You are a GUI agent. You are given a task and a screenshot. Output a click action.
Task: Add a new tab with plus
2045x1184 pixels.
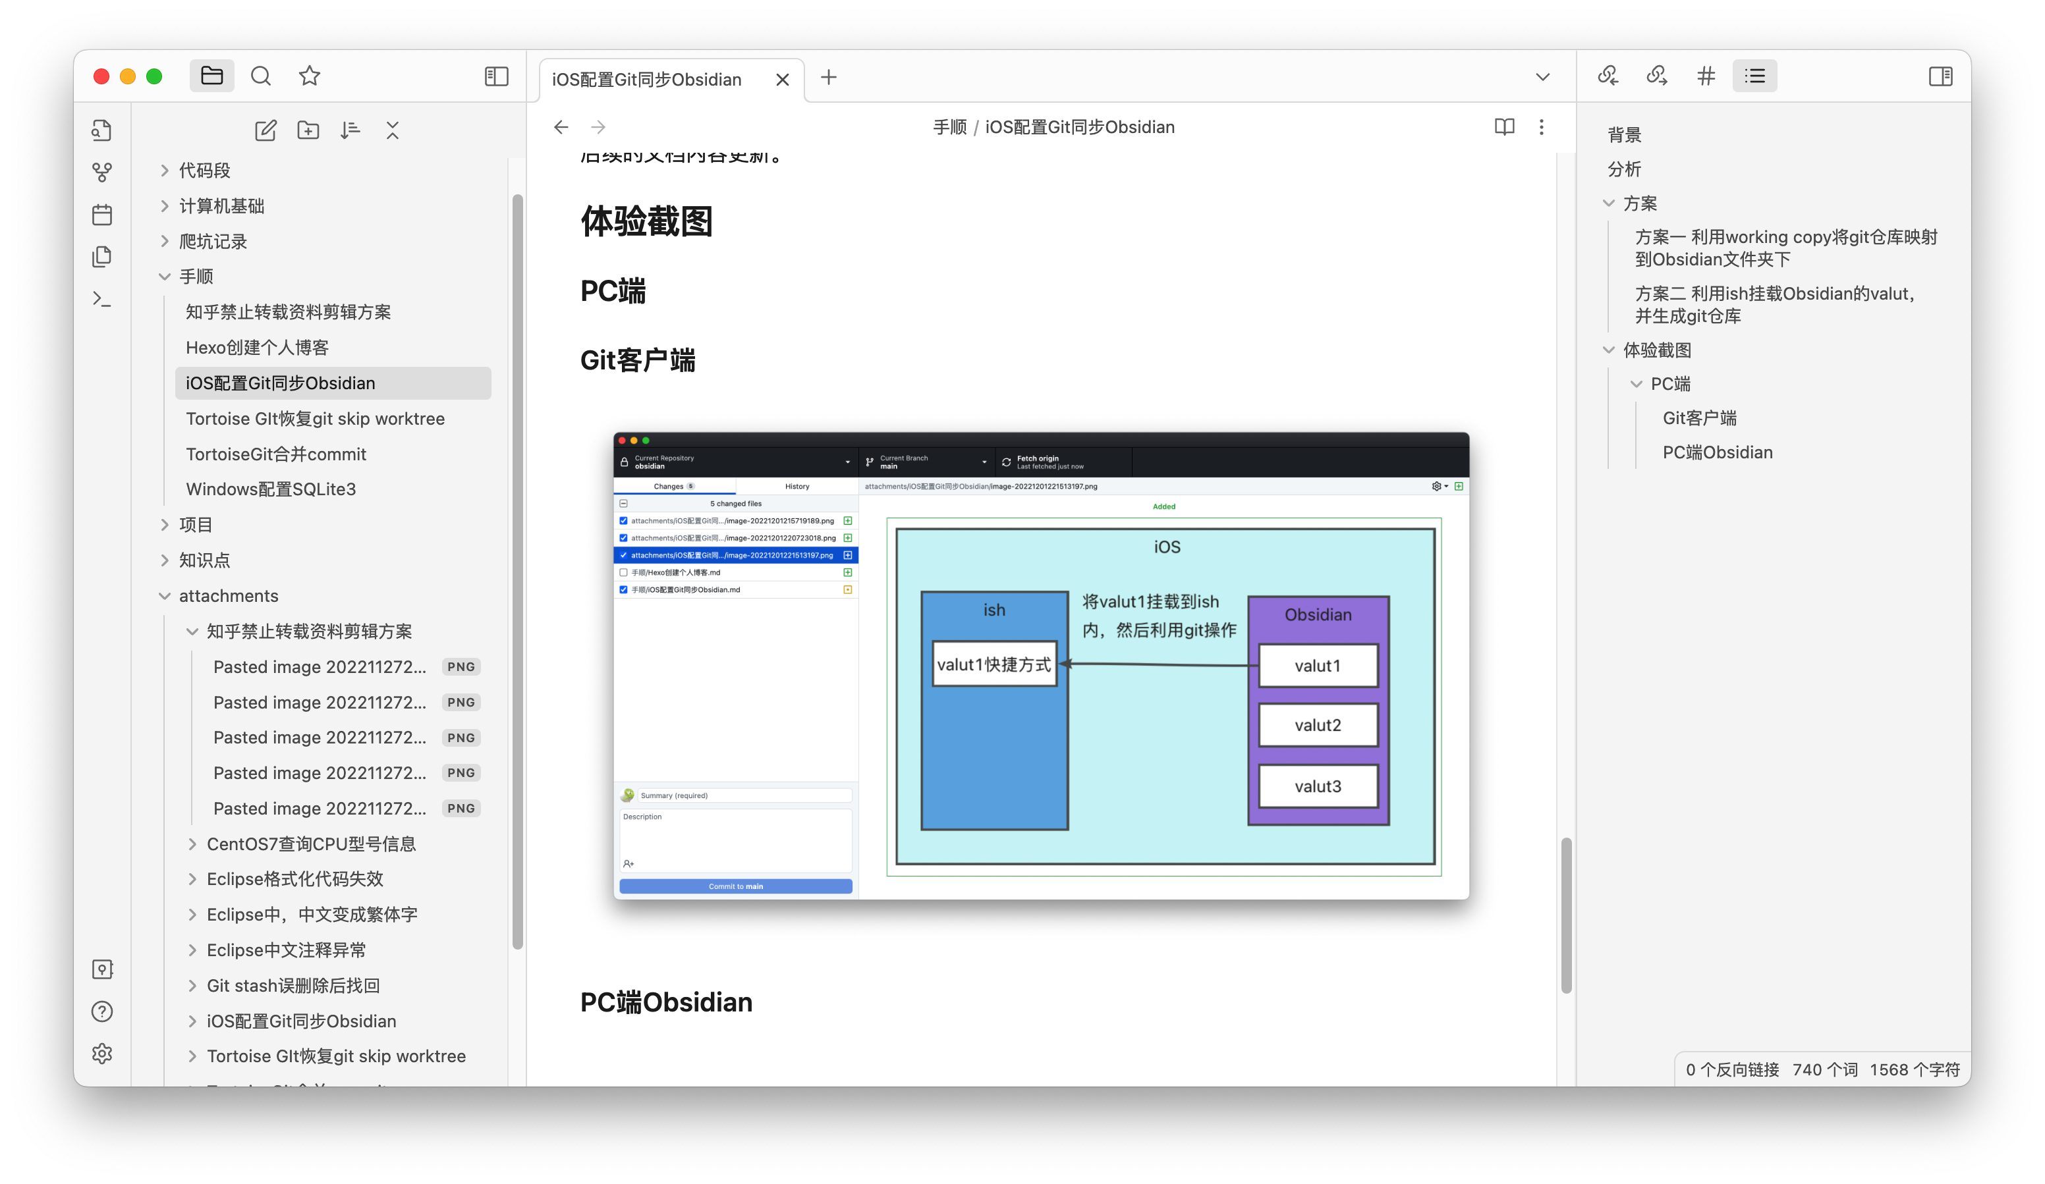pos(829,78)
